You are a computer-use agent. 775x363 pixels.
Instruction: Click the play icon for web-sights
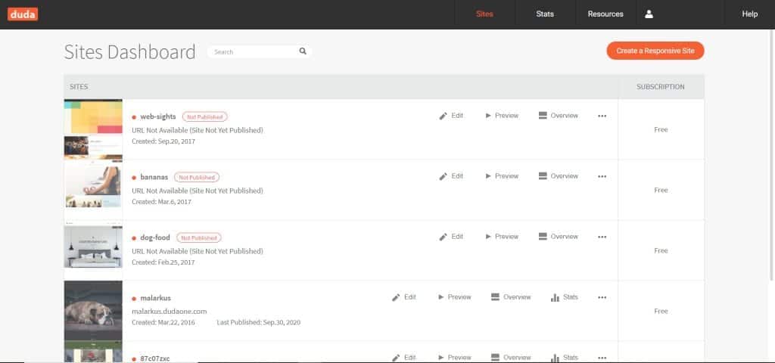click(488, 116)
